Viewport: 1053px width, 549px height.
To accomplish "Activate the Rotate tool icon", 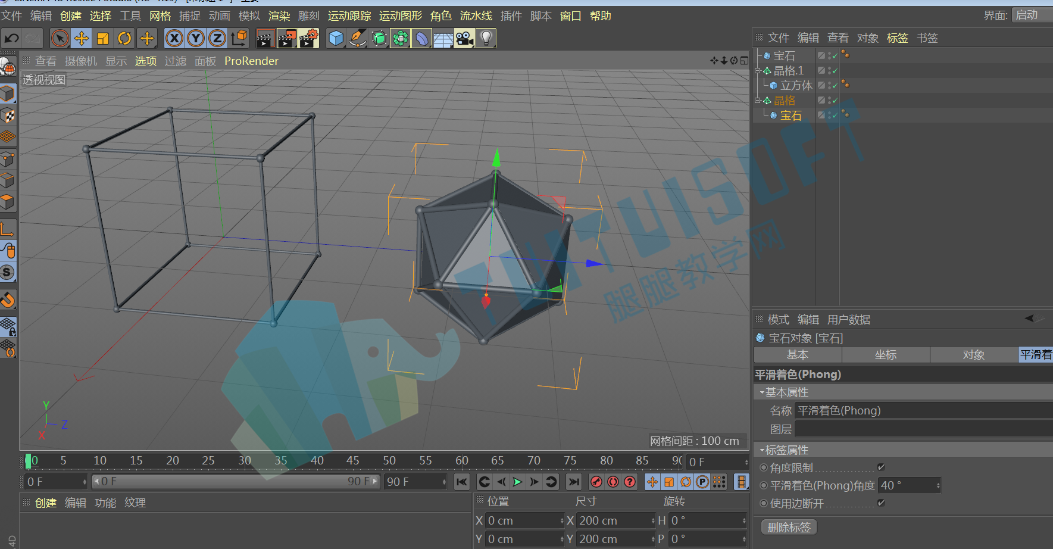I will coord(124,38).
